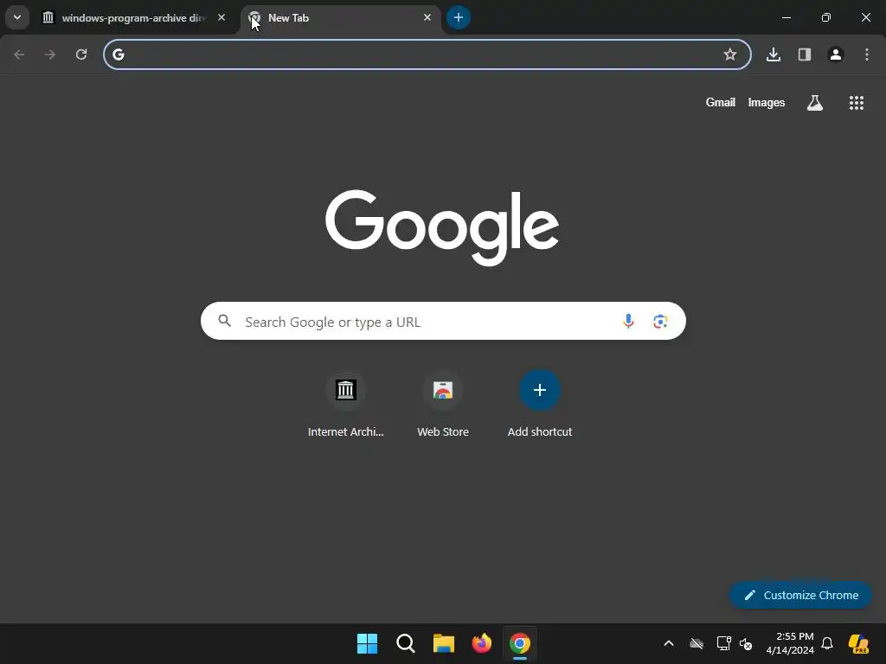Click the Chrome taskbar icon

[x=520, y=643]
